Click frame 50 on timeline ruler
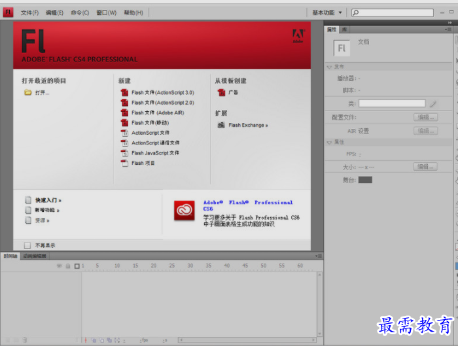Viewport: 458px width, 346px height. click(x=264, y=266)
